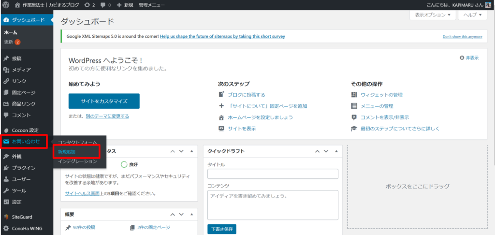This screenshot has height=235, width=495.
Task: Click the 固定ページ pages icon
Action: (6, 92)
